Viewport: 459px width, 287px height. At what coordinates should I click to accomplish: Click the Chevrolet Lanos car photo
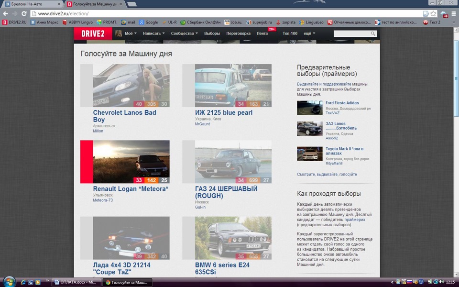click(131, 86)
